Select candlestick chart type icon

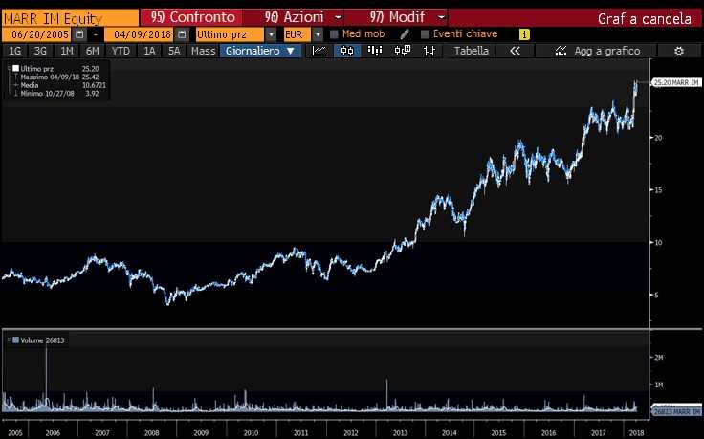[347, 51]
